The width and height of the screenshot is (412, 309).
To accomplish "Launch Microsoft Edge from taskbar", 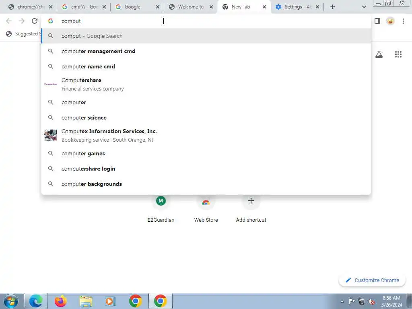I will (36, 301).
